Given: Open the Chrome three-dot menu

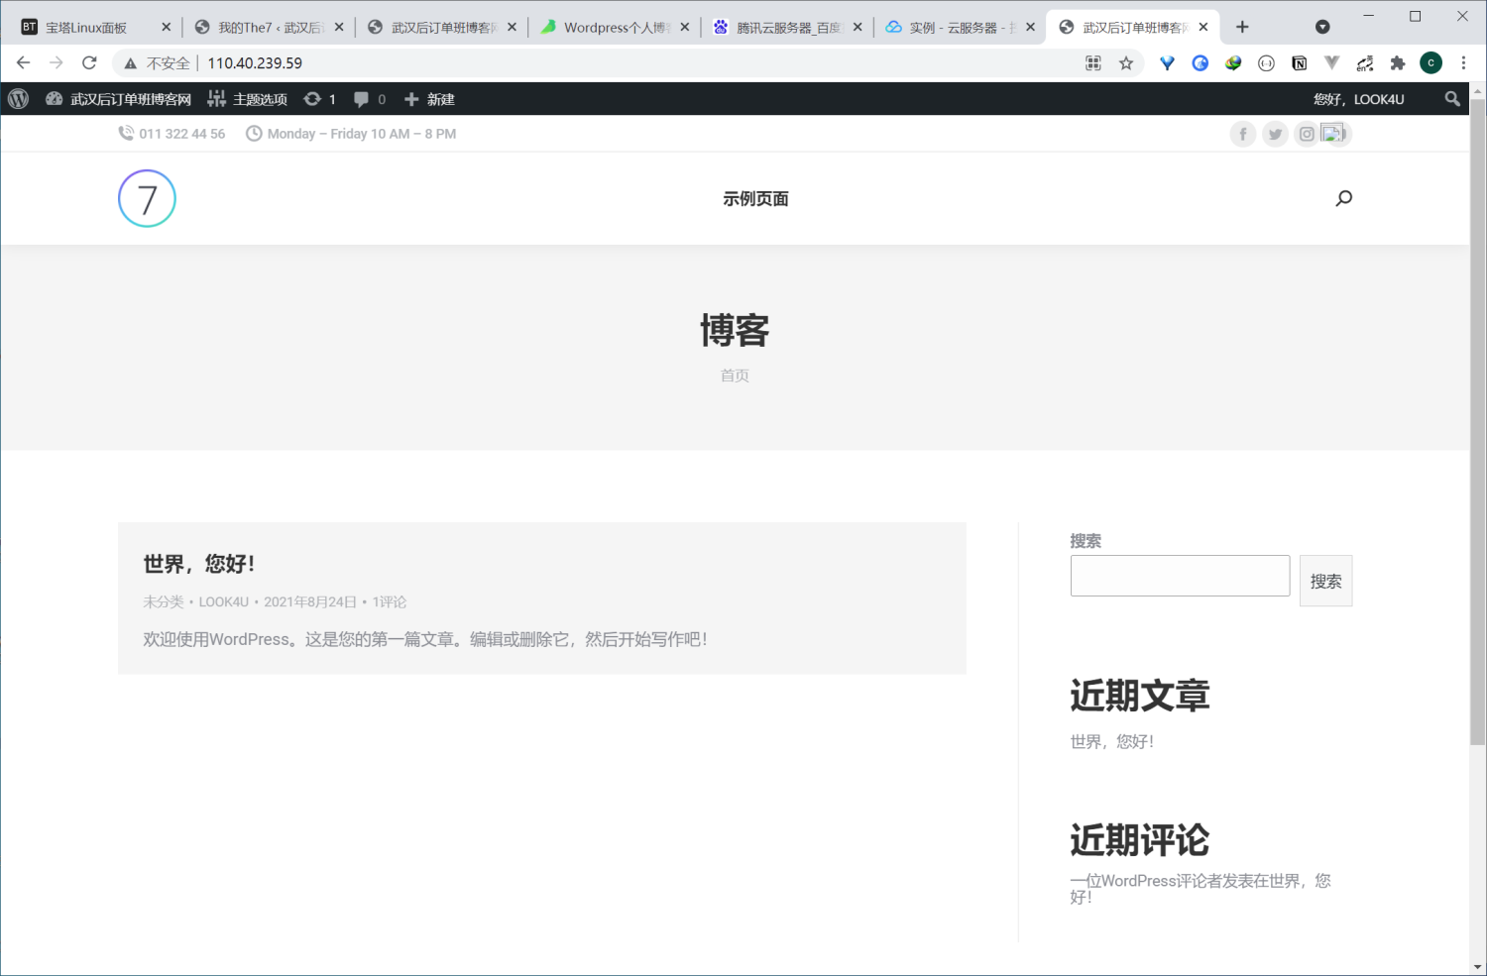Looking at the screenshot, I should click(x=1464, y=62).
